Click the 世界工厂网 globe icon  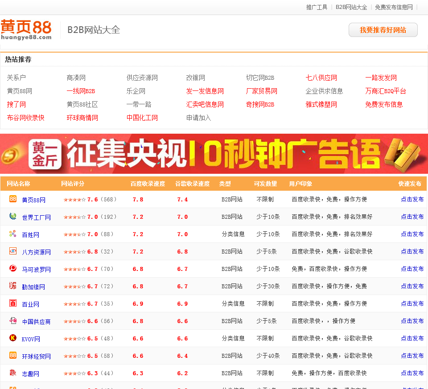(13, 216)
